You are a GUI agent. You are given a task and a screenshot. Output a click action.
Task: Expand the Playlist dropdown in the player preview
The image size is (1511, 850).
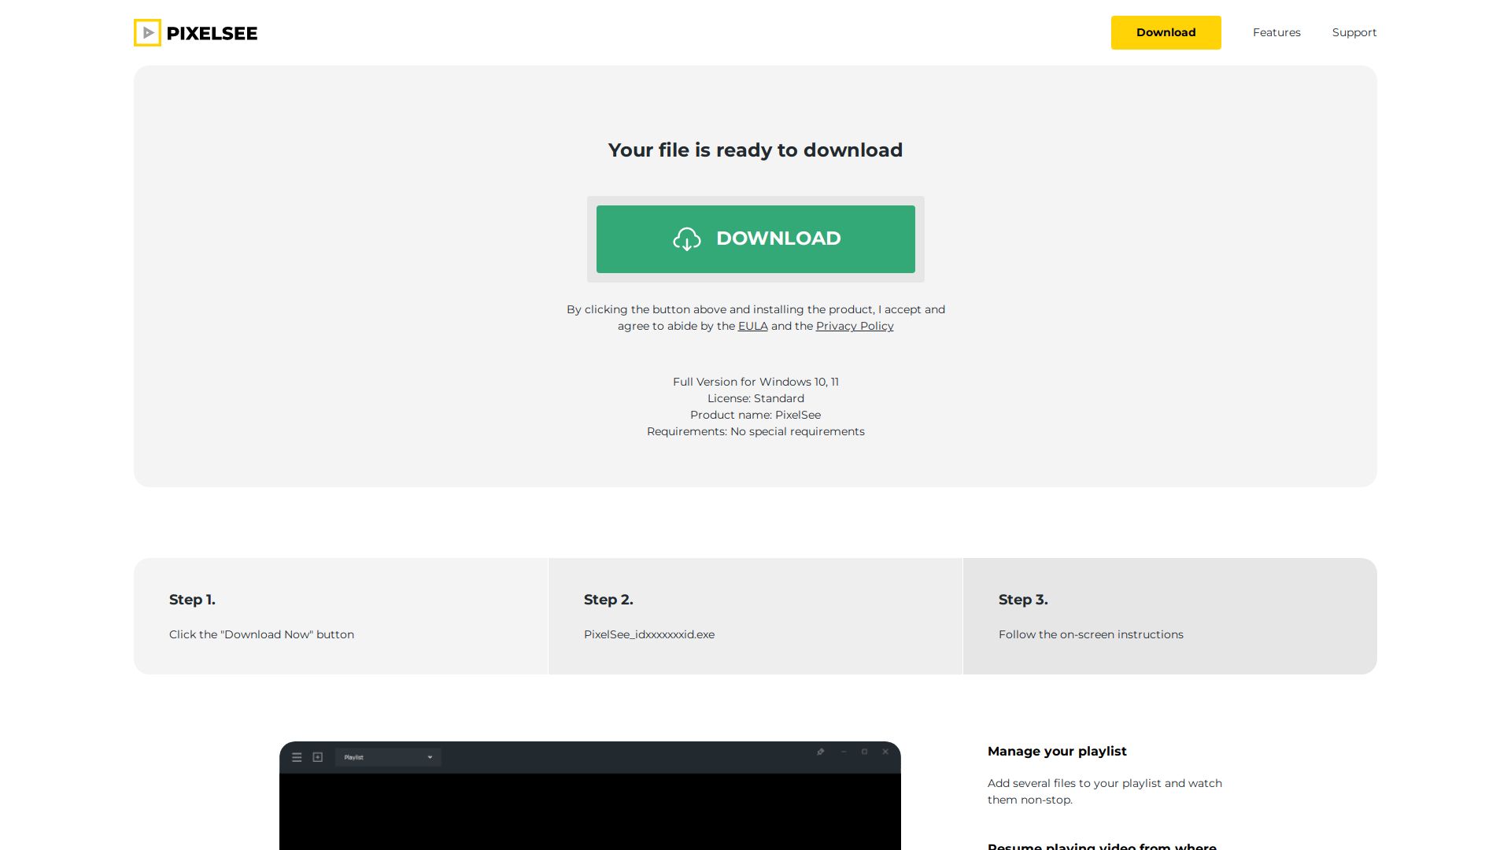point(388,757)
